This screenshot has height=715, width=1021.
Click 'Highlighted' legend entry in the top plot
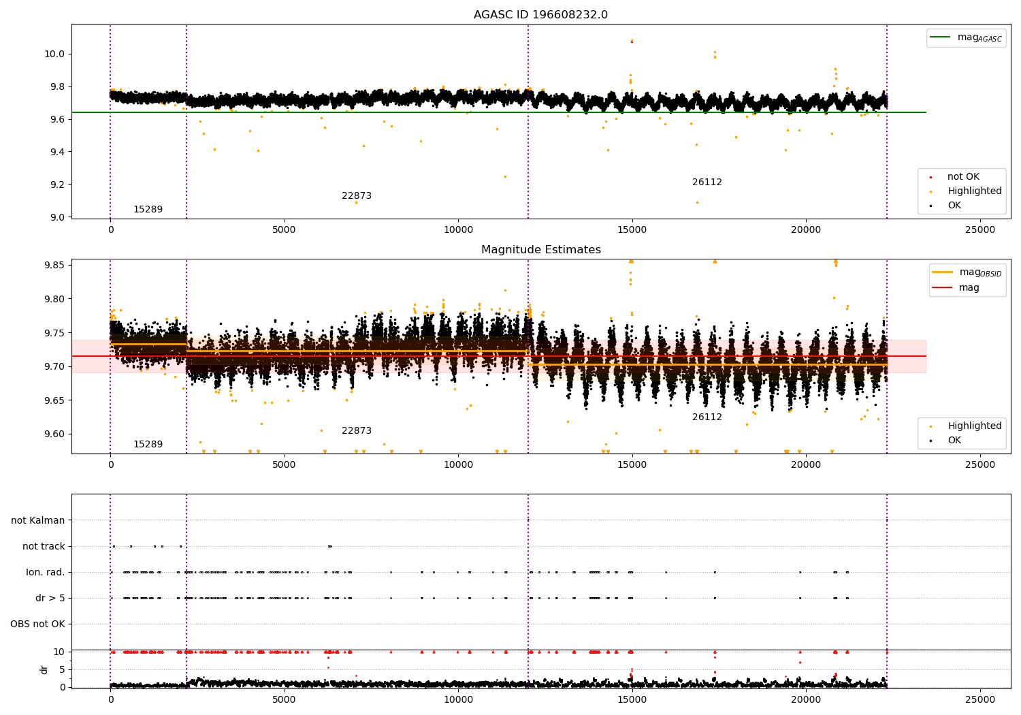tap(974, 191)
